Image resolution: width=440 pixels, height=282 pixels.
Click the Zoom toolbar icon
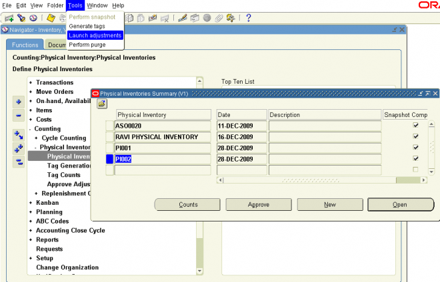click(195, 18)
